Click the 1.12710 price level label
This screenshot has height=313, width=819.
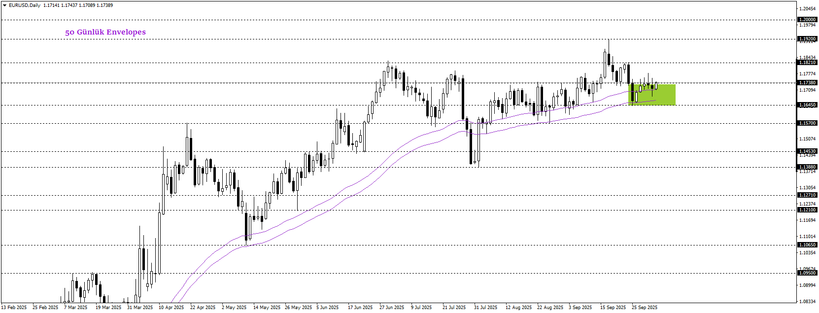(x=807, y=195)
